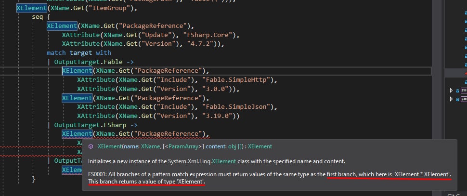
Task: Click lock icon beside first F# project
Action: [457, 91]
